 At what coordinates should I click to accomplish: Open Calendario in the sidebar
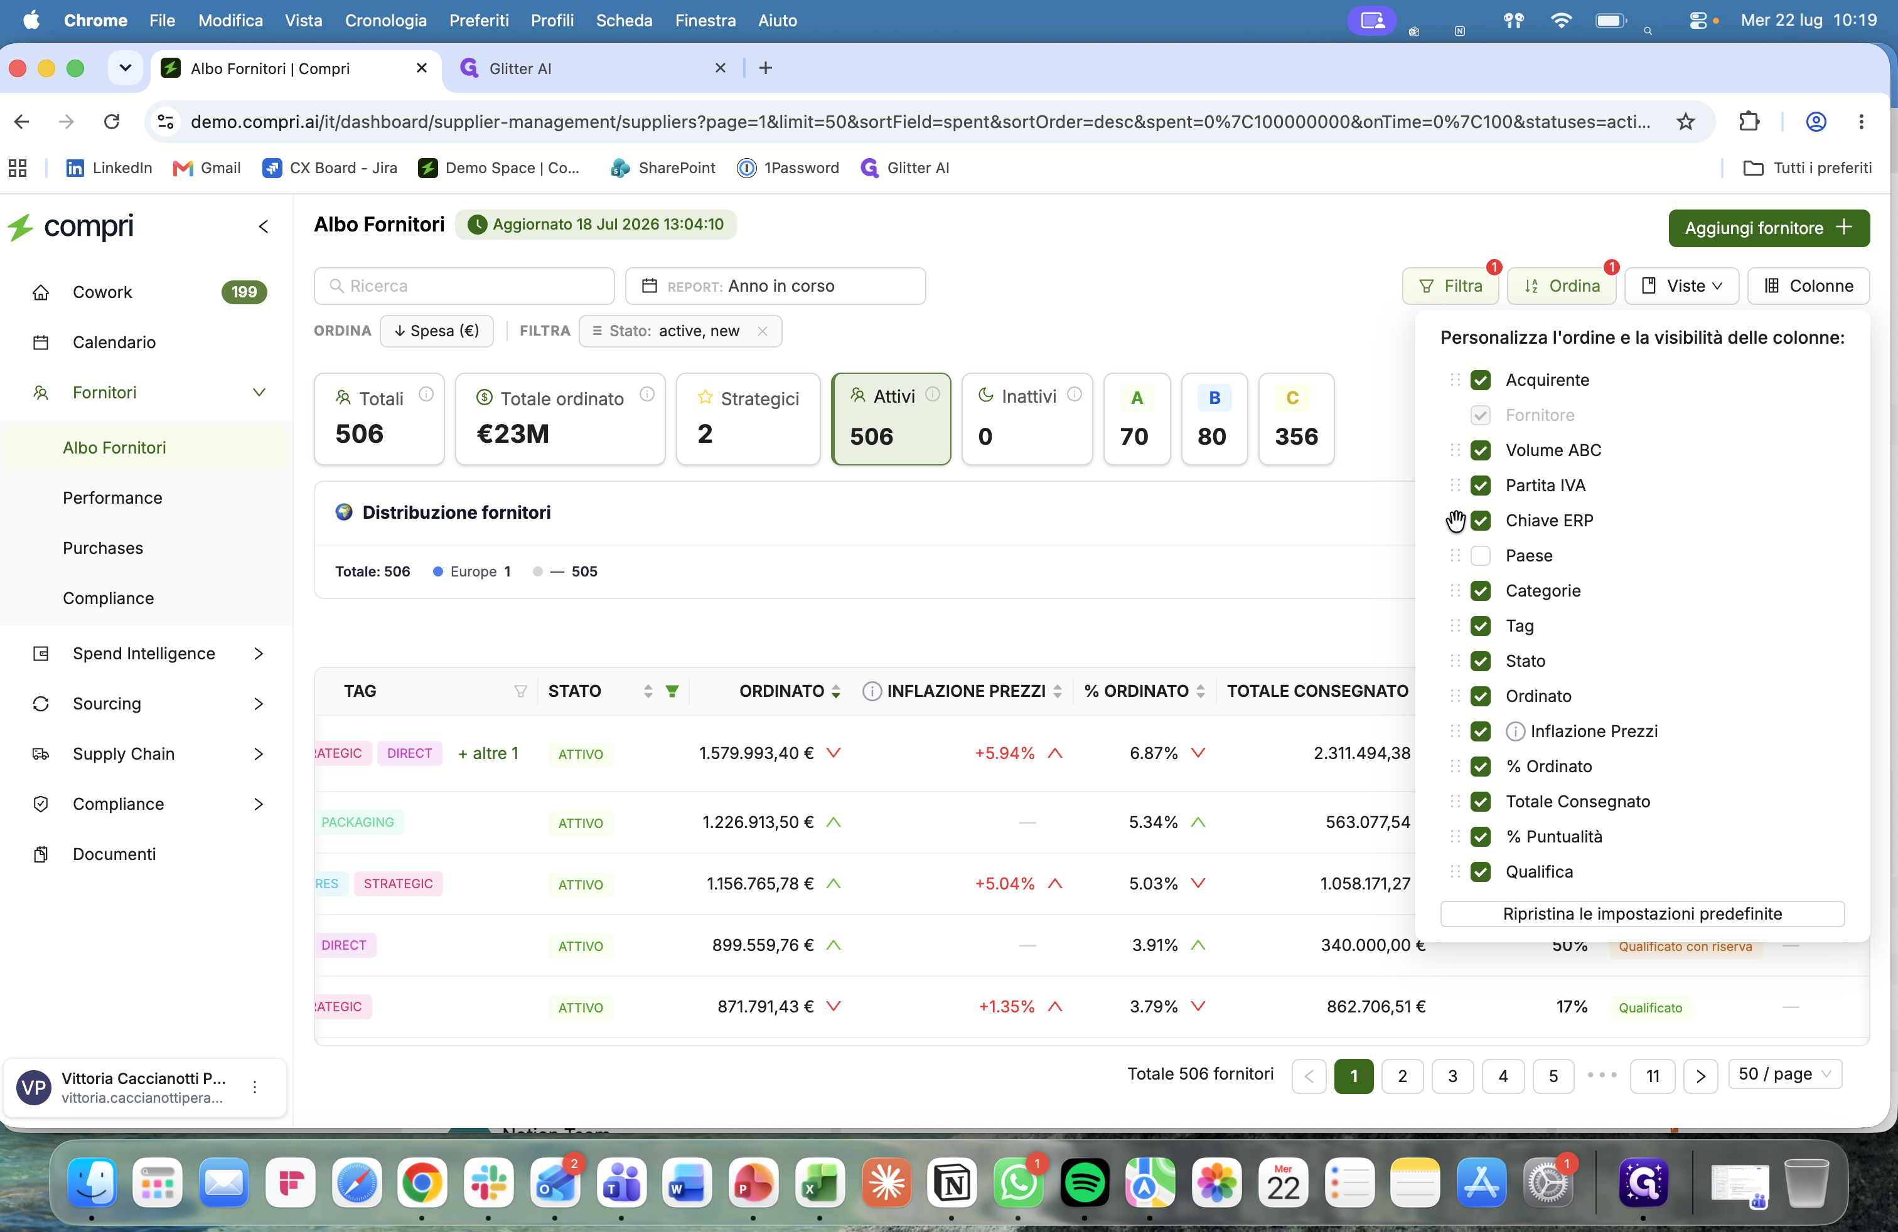[114, 342]
